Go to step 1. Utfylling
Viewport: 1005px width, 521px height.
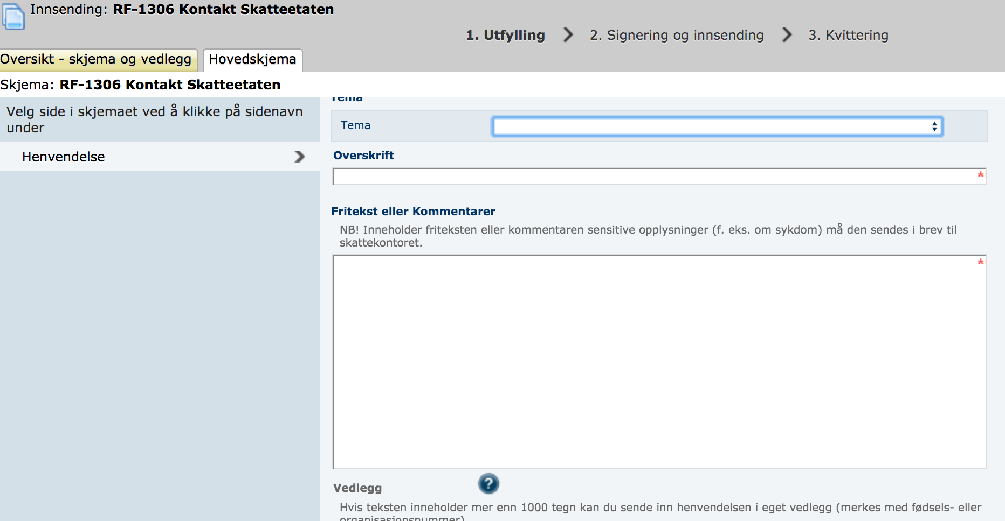coord(505,35)
